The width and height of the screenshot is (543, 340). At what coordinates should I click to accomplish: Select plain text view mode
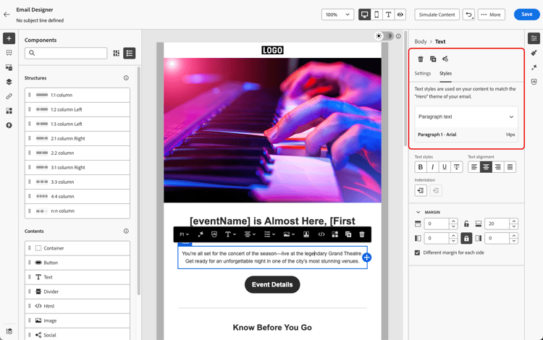(x=388, y=14)
